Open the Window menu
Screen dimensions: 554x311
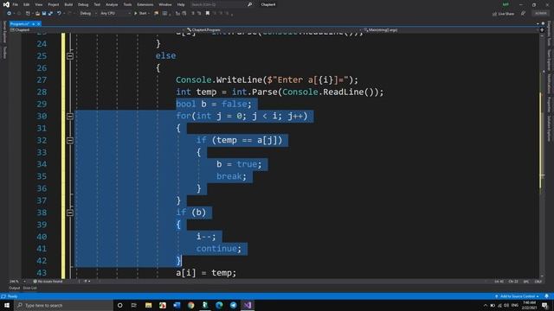[165, 4]
